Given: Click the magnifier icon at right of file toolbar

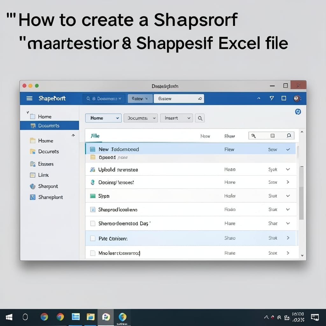Looking at the screenshot, I should click(289, 136).
